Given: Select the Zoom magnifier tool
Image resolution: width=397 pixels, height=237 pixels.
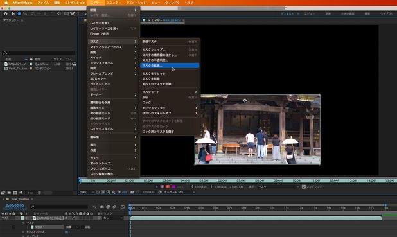Looking at the screenshot, I should click(x=25, y=13).
